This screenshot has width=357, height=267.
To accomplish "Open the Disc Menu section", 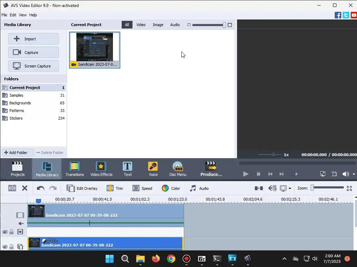I will click(x=178, y=169).
